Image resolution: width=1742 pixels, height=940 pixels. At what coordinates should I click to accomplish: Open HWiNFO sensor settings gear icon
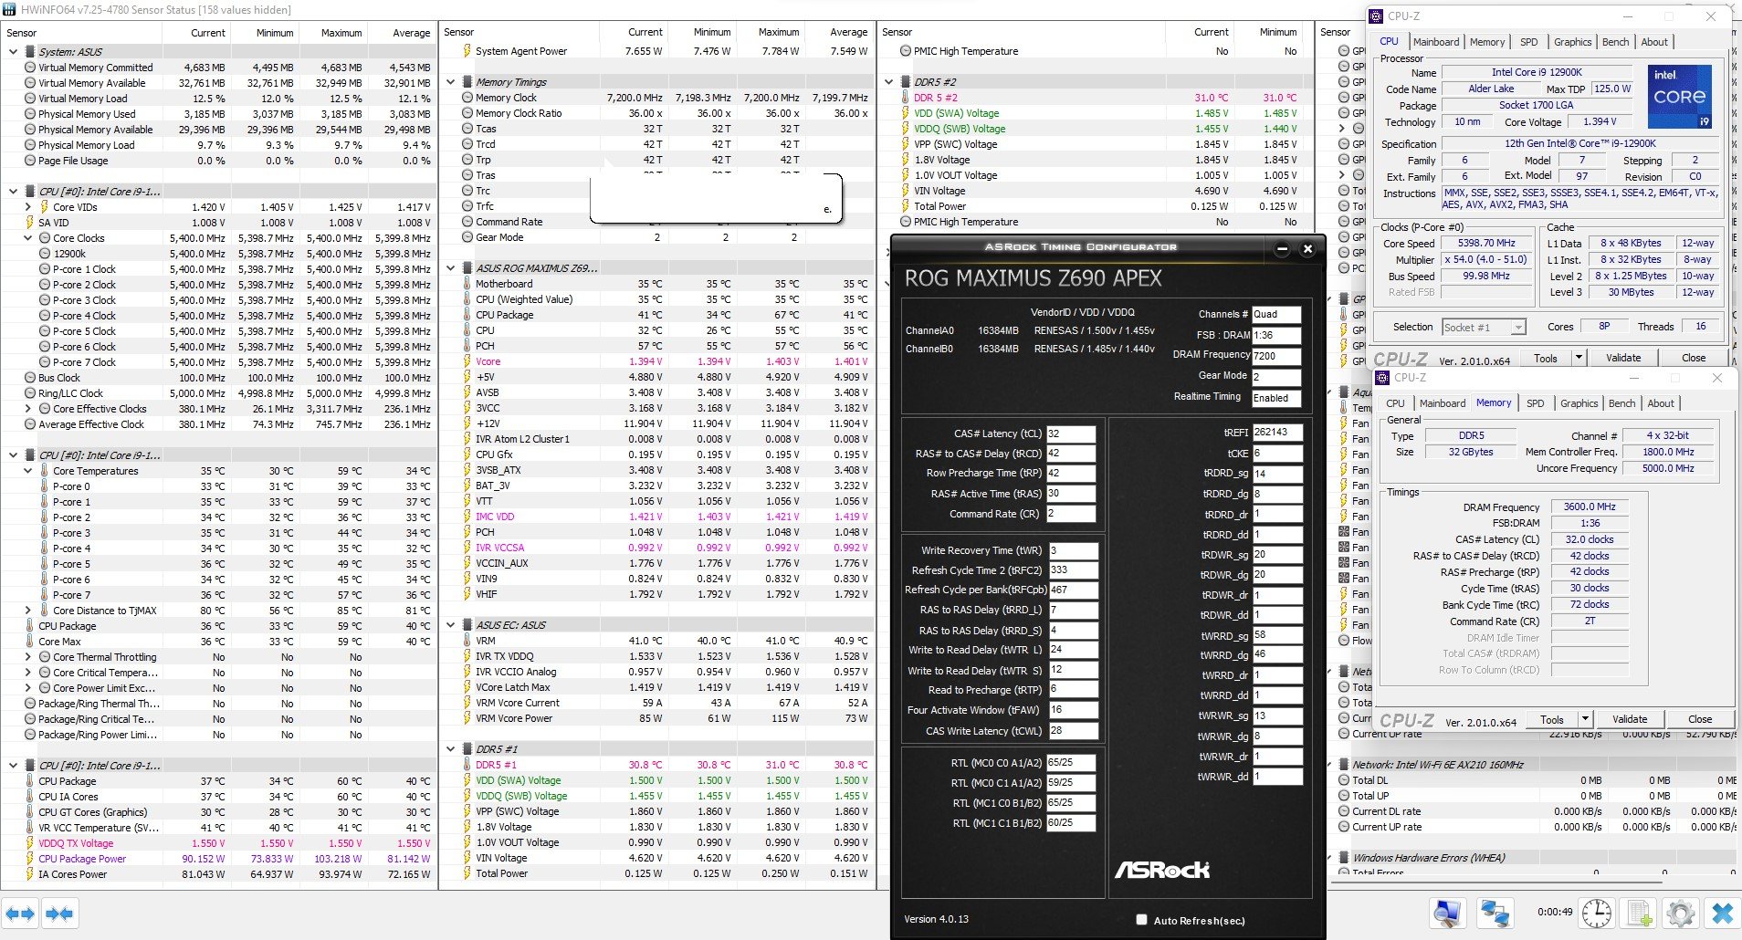click(1681, 913)
